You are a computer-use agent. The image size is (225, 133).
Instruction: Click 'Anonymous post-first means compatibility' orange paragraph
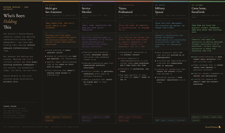pyautogui.click(x=61, y=40)
